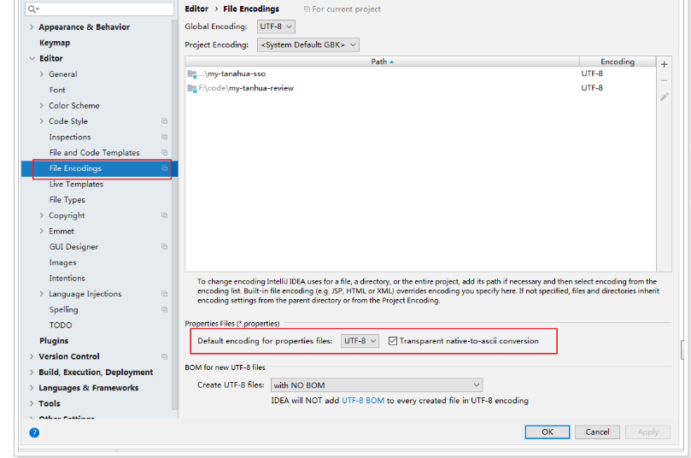This screenshot has height=458, width=691.
Task: Open File Types settings
Action: pos(67,200)
